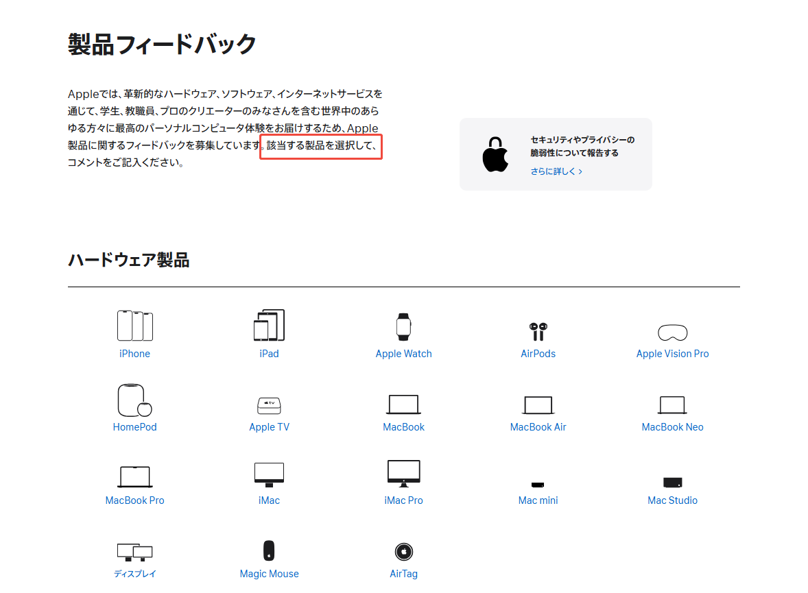The width and height of the screenshot is (808, 593).
Task: Open the iPhone text link
Action: click(x=135, y=354)
